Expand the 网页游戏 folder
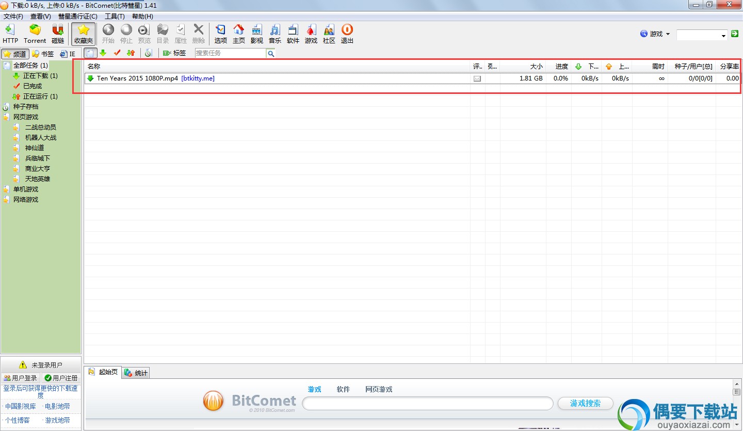Screen dimensions: 743x431 pos(26,117)
